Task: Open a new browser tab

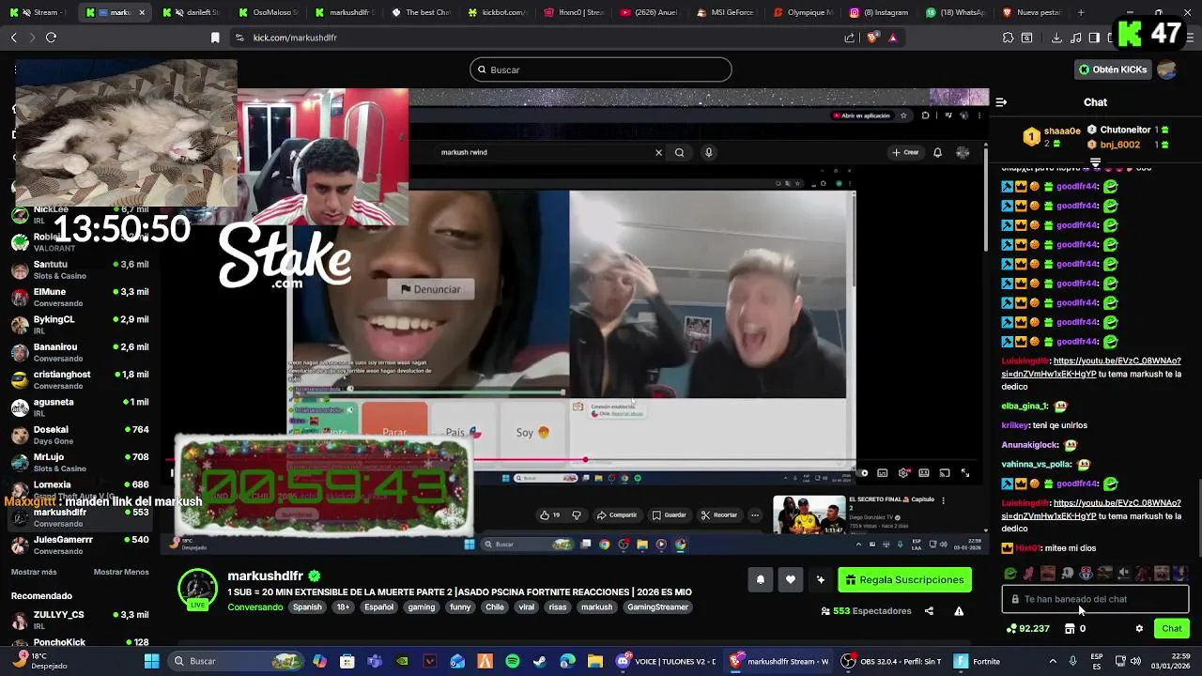Action: pos(1081,12)
